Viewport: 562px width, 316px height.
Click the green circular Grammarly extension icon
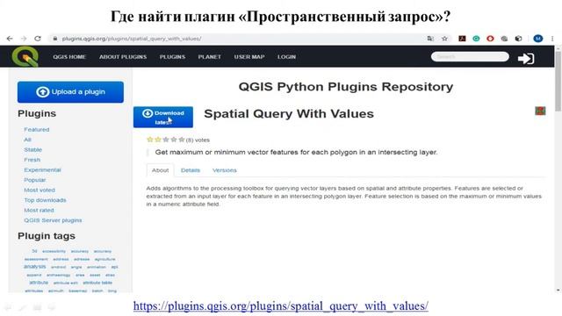(x=476, y=39)
